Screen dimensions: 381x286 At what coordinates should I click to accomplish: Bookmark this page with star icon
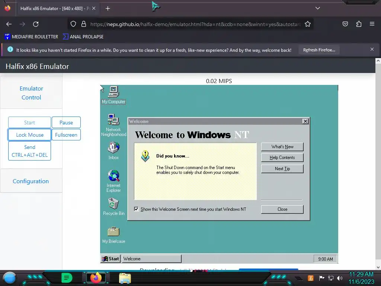point(308,24)
